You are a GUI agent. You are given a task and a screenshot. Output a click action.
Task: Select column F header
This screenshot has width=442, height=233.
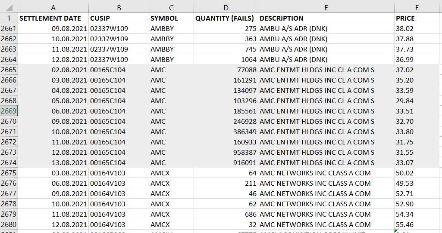tap(417, 8)
